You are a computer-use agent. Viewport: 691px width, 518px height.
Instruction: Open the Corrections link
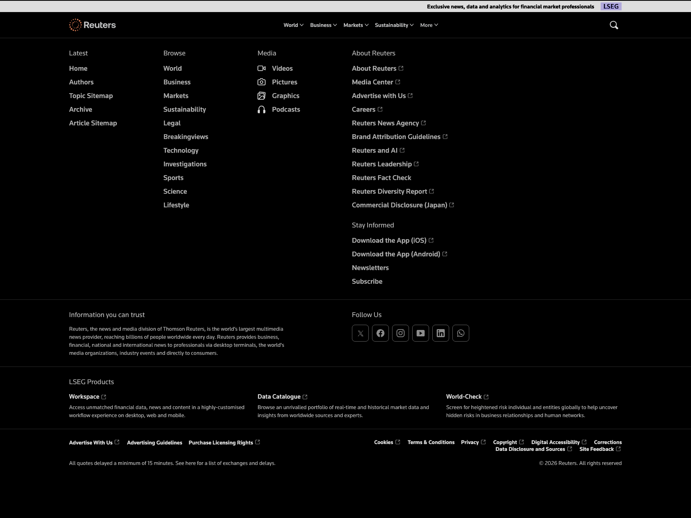[x=608, y=442]
